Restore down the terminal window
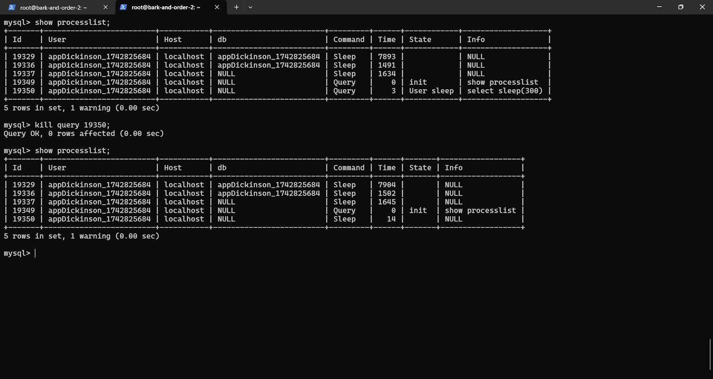The image size is (713, 379). [680, 7]
